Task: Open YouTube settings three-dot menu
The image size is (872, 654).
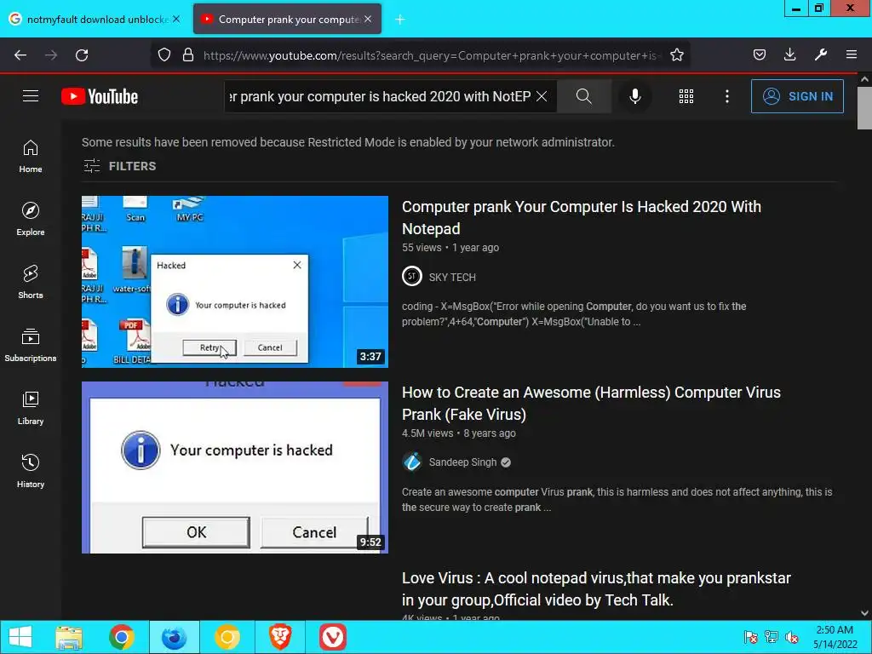Action: click(727, 96)
